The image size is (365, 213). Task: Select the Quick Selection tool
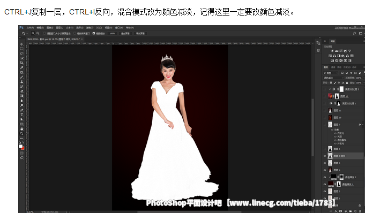(x=21, y=58)
